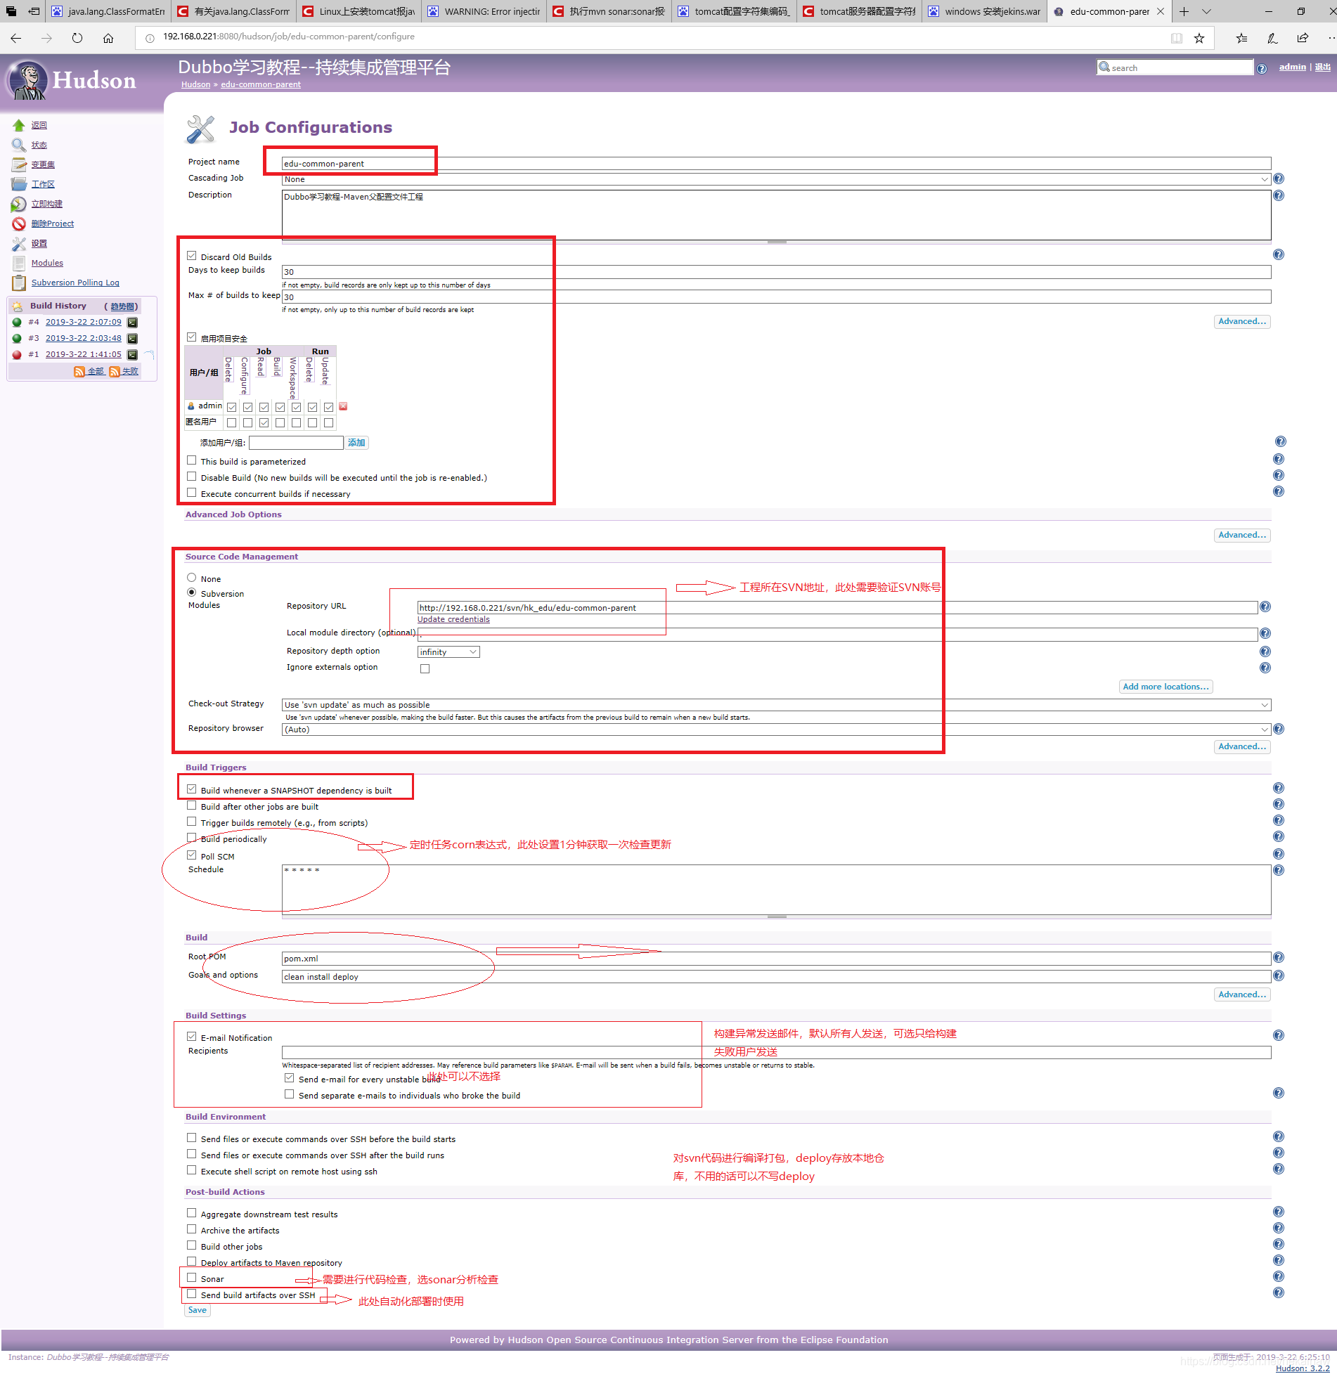Viewport: 1337px width, 1374px height.
Task: Open the Modules document icon
Action: coord(19,263)
